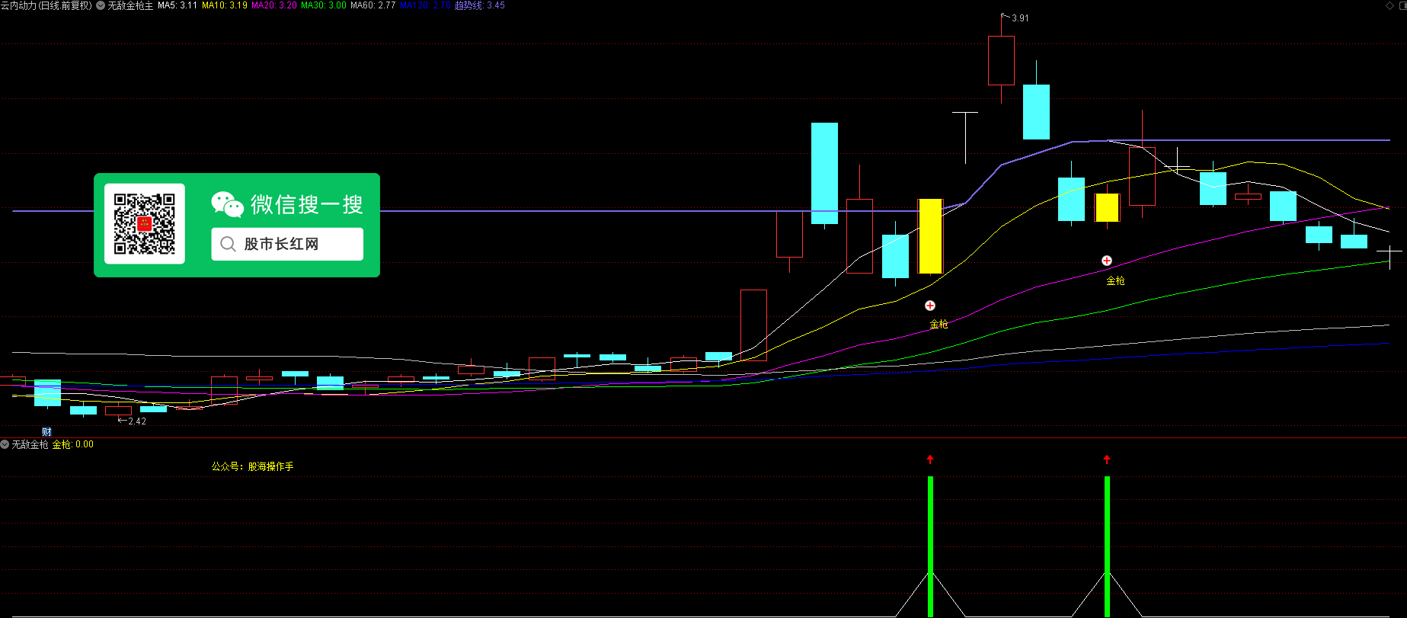Click the second green signal bar in sub-chart
Viewport: 1407px width, 618px height.
[x=1107, y=546]
